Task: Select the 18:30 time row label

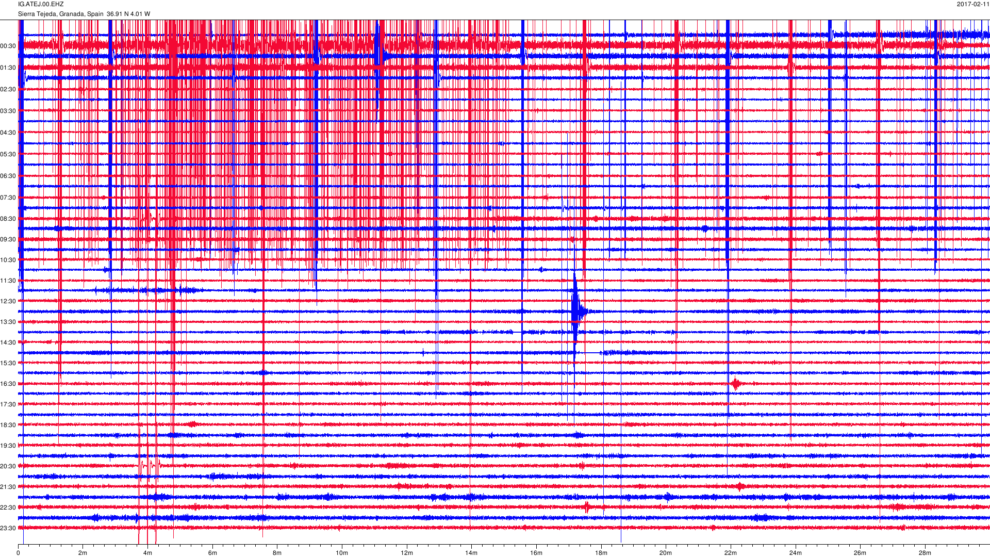Action: pyautogui.click(x=8, y=425)
